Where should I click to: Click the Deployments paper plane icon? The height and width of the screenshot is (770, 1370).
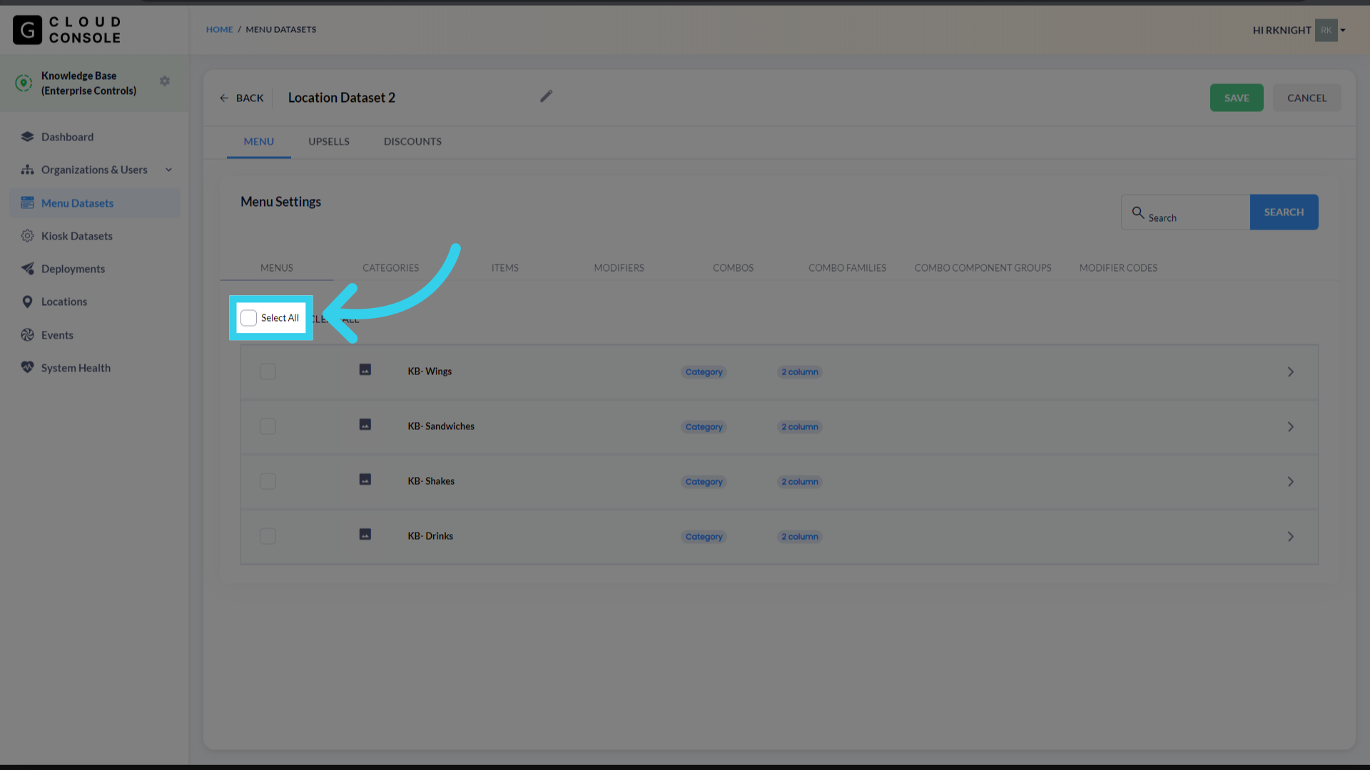click(x=27, y=269)
